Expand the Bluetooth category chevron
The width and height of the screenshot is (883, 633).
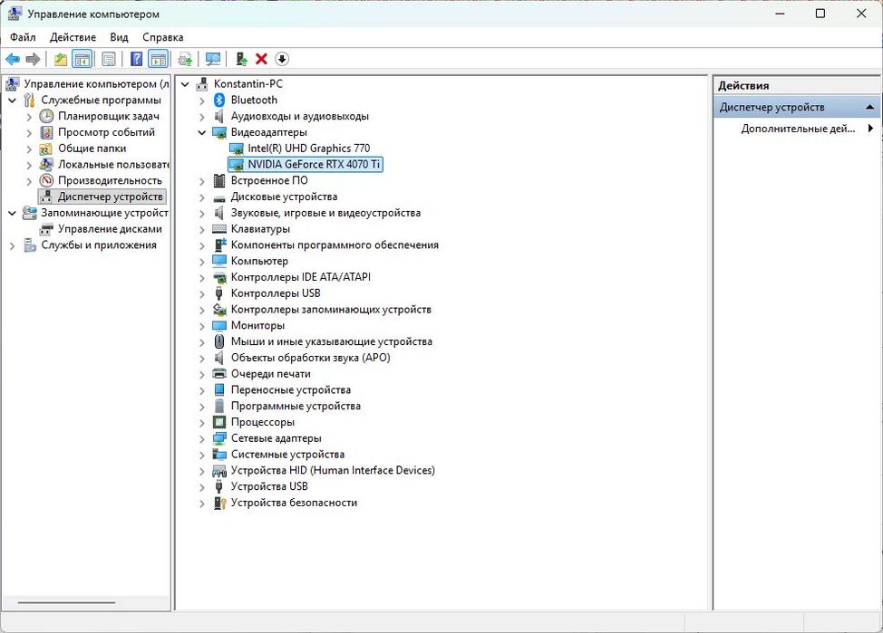click(x=201, y=101)
